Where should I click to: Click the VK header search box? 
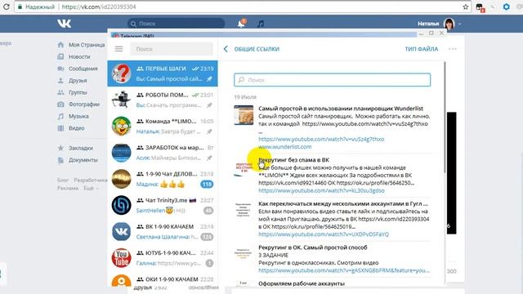(176, 24)
